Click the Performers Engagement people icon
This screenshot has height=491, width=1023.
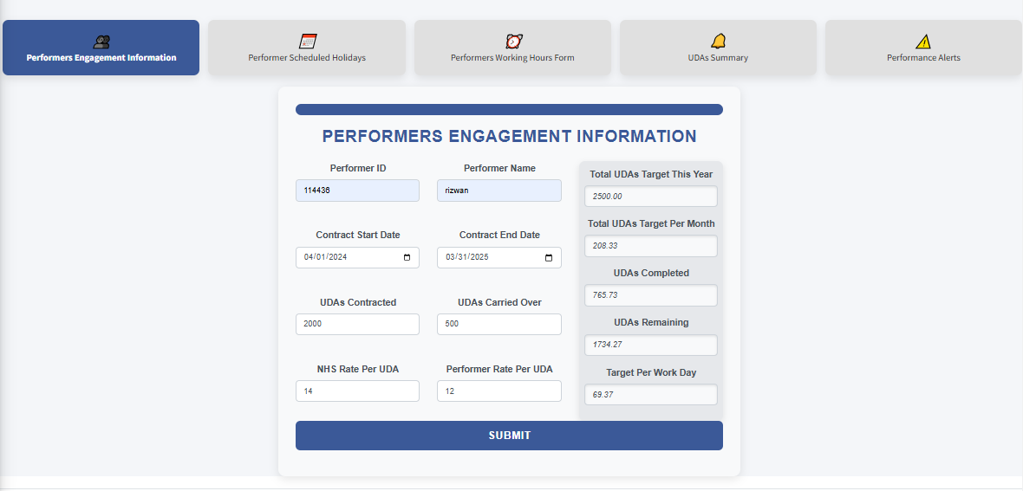coord(101,41)
